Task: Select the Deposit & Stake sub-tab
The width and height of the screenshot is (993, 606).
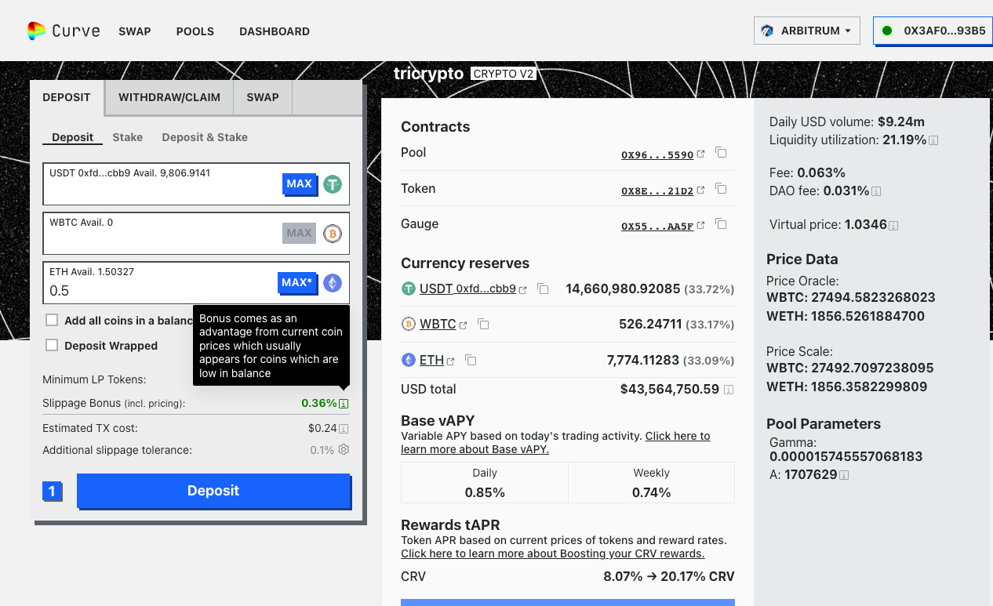Action: [205, 137]
